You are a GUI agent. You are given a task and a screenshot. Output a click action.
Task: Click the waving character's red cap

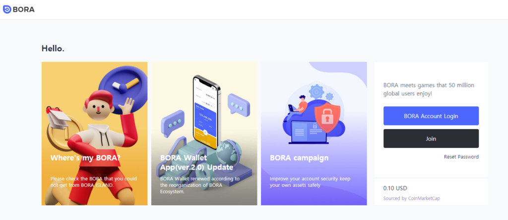coord(99,98)
